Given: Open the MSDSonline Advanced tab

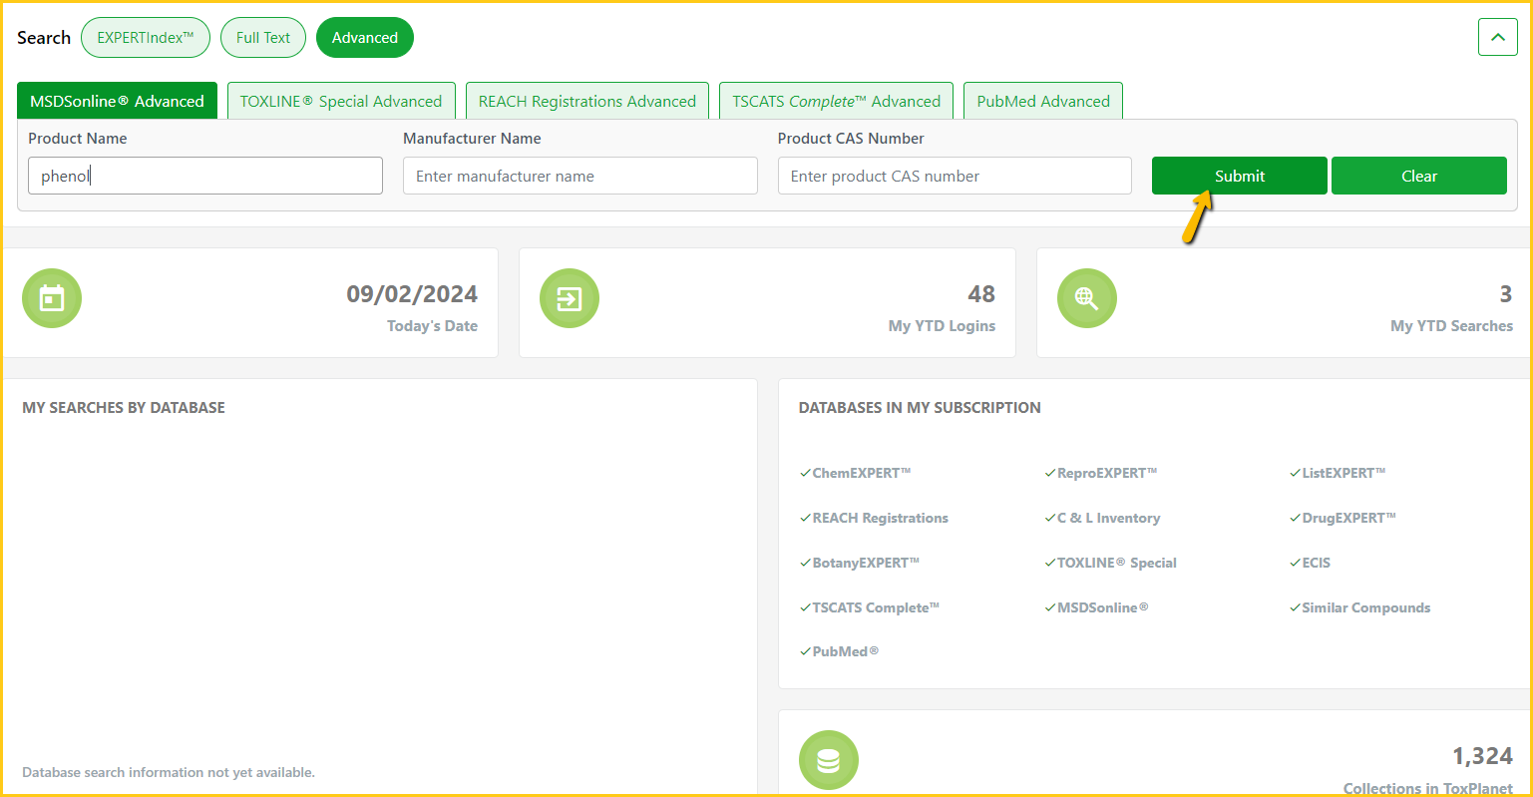Looking at the screenshot, I should point(117,101).
